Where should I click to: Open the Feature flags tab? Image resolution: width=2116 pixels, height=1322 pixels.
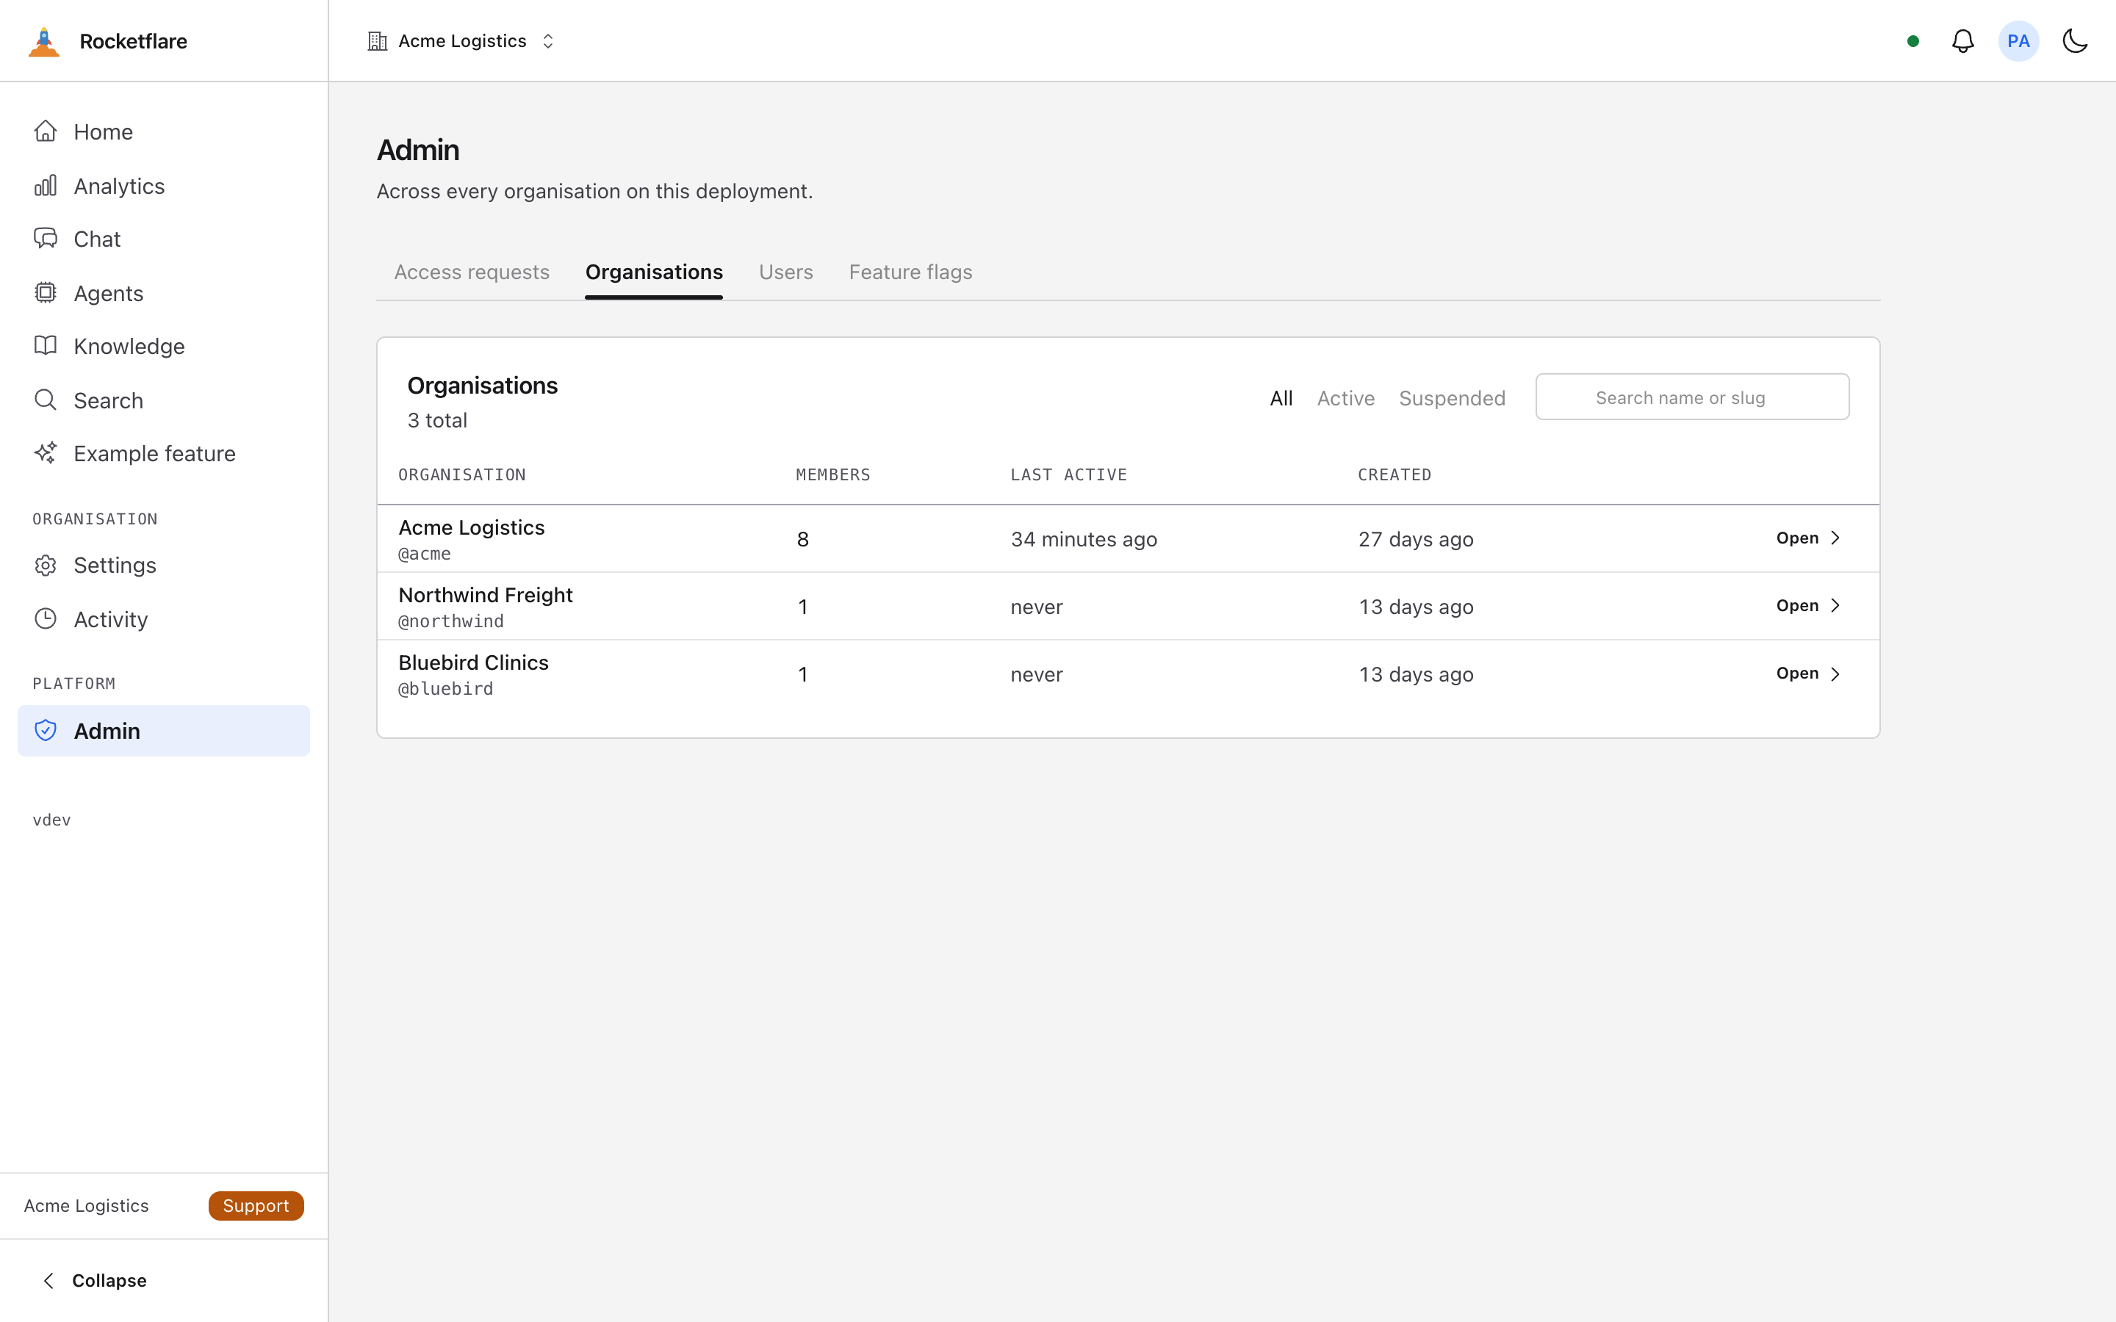pyautogui.click(x=910, y=272)
